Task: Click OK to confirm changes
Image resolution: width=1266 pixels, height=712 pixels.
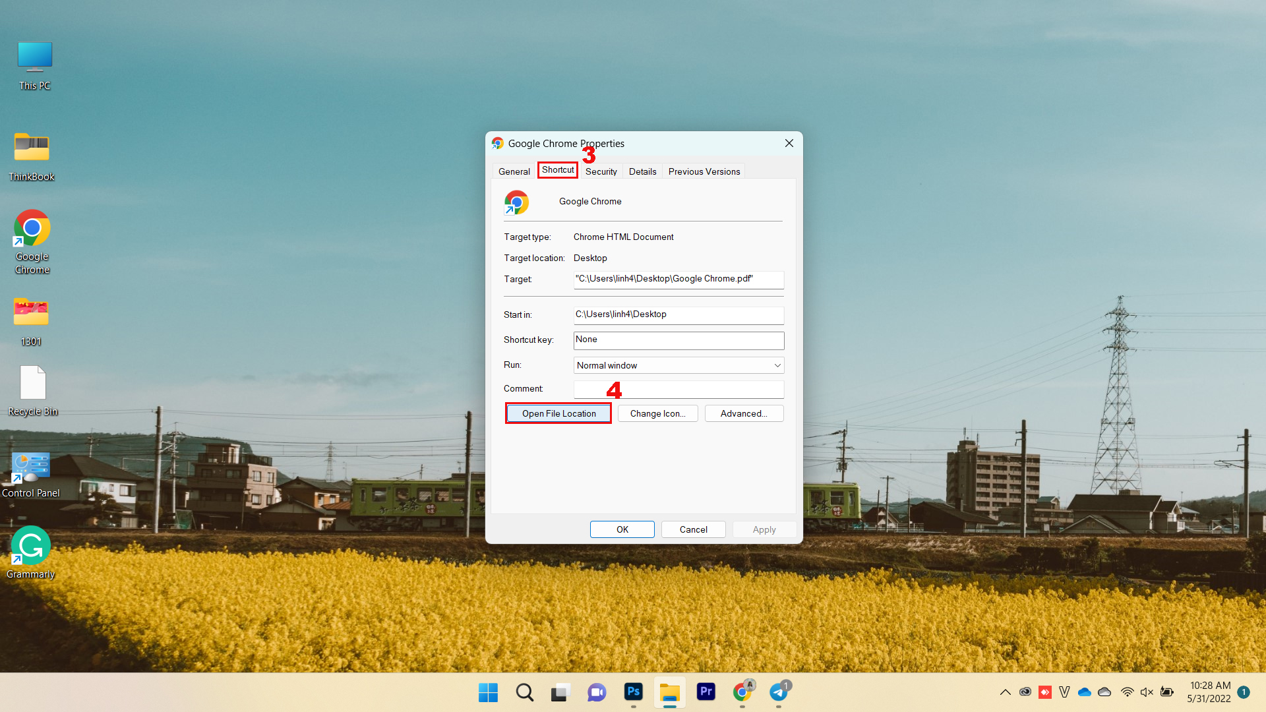Action: (622, 529)
